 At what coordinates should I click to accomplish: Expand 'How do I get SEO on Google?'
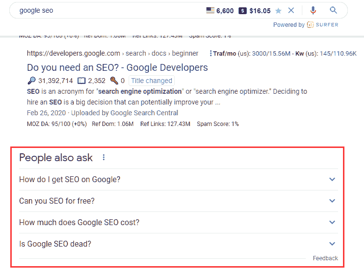(x=178, y=179)
